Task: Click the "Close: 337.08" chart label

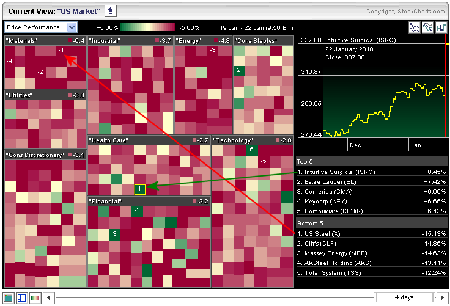Action: [345, 57]
